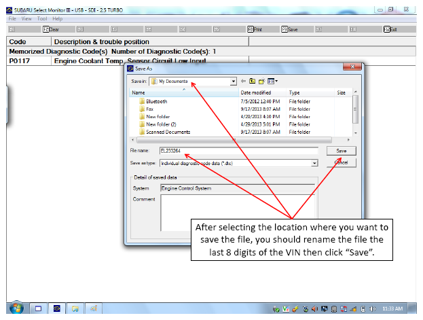
Task: Go back to the last folder visited
Action: pyautogui.click(x=243, y=81)
